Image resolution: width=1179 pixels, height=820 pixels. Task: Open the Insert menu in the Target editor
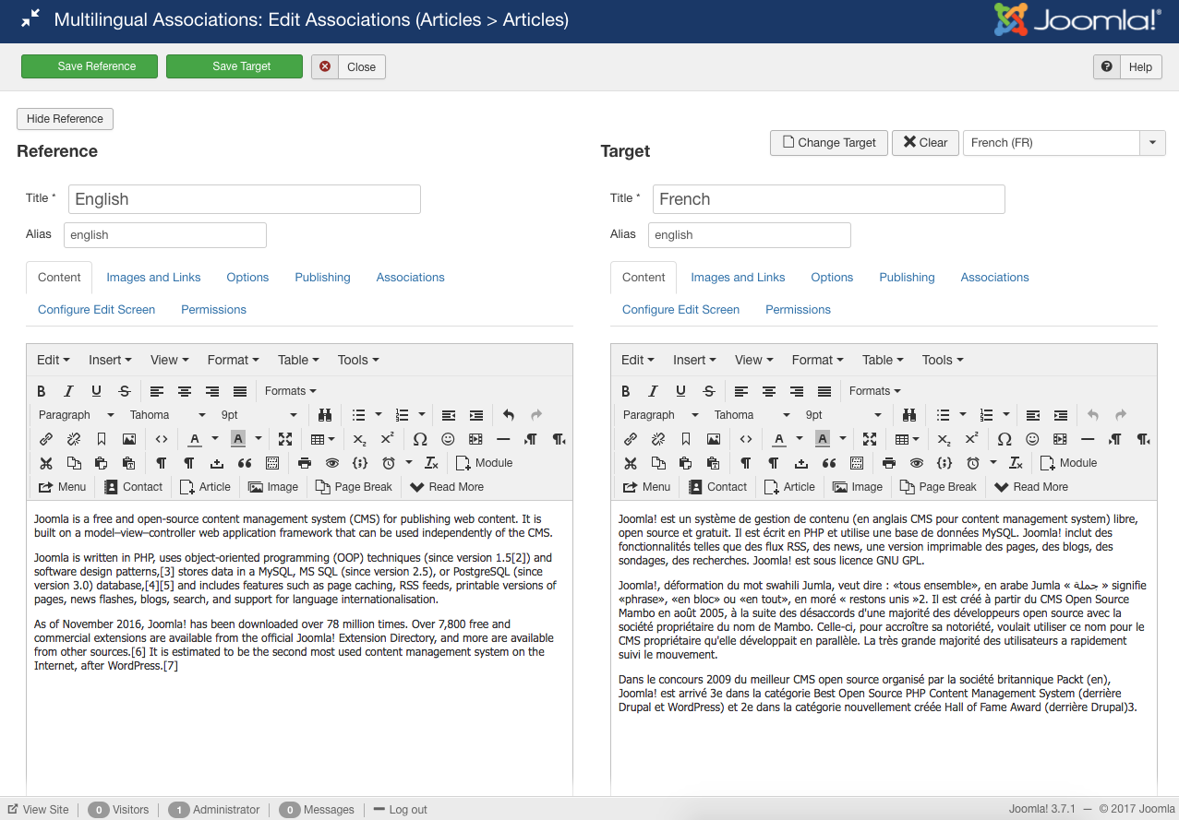coord(694,360)
